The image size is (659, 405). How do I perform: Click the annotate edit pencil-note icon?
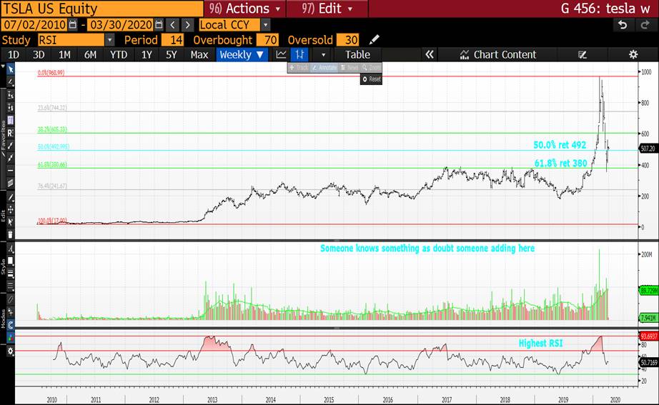coord(582,54)
